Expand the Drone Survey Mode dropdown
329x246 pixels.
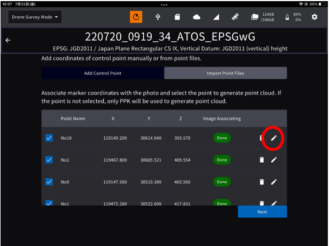tap(35, 17)
